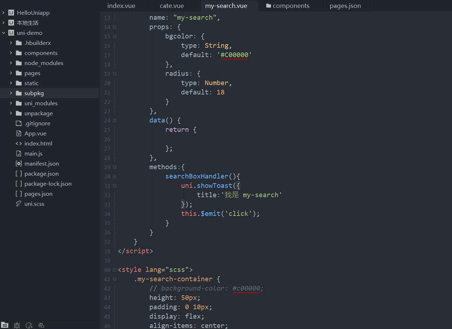Open the project manager folder icon
Viewport: 452px width, 329px height.
click(x=5, y=325)
